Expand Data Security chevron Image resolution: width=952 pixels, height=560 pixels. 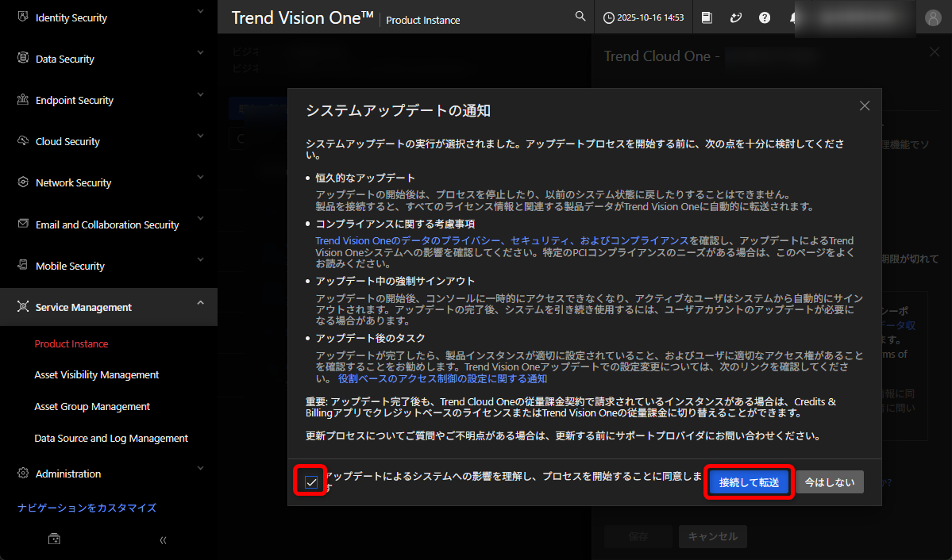point(200,53)
